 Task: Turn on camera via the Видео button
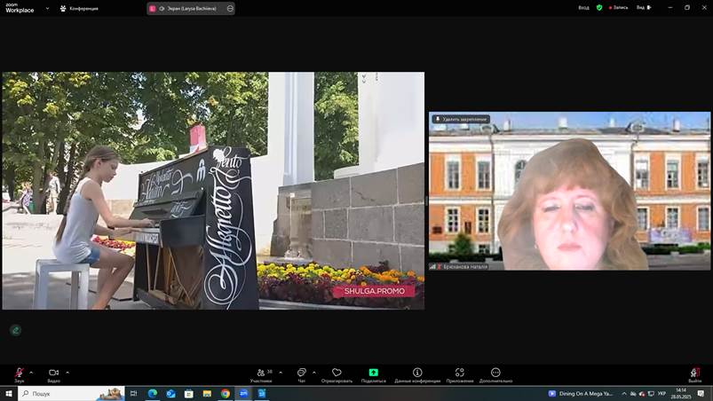53,373
